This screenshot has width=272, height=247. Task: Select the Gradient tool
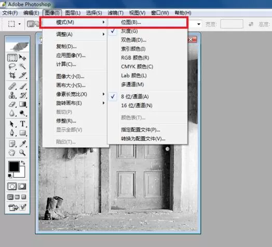(x=22, y=104)
